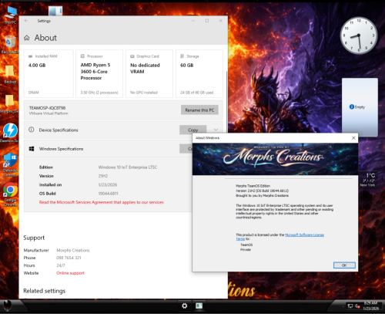Click version value 21H2 in Settings
Viewport: 385px width, 314px height.
tap(103, 176)
